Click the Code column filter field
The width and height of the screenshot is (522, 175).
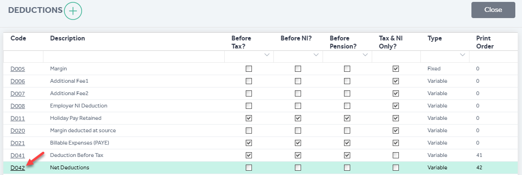pyautogui.click(x=23, y=57)
